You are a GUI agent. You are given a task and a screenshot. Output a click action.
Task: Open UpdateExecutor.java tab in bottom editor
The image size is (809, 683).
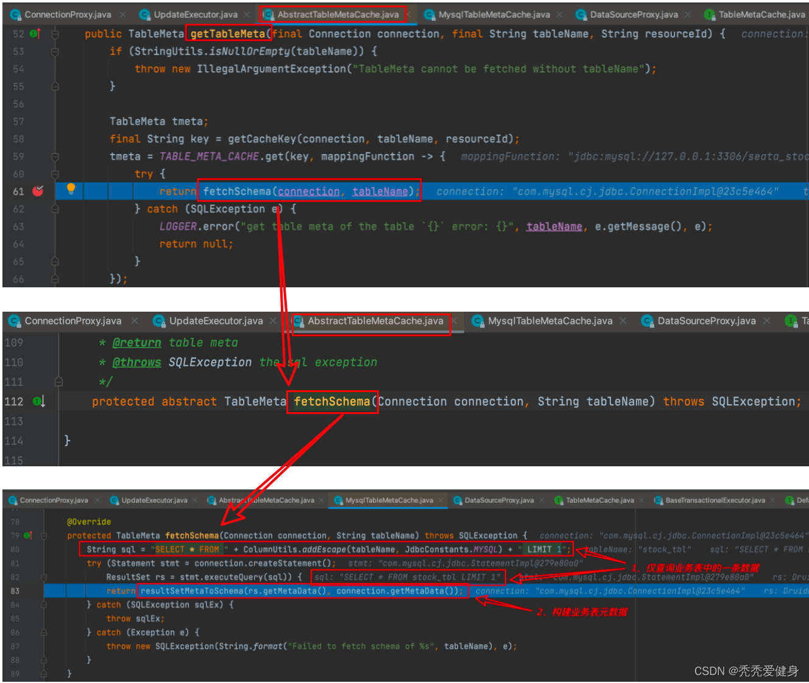pyautogui.click(x=154, y=500)
